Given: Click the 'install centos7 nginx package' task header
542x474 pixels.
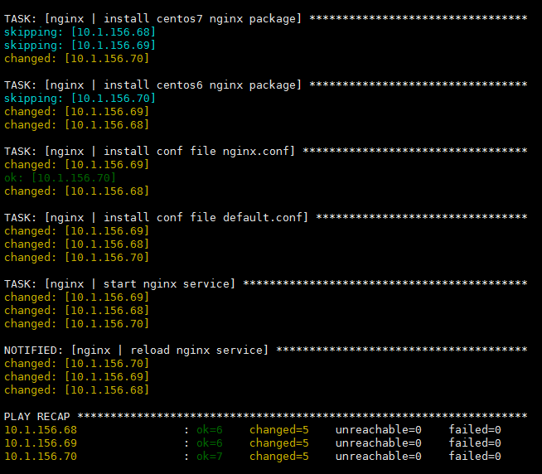Looking at the screenshot, I should pos(152,19).
